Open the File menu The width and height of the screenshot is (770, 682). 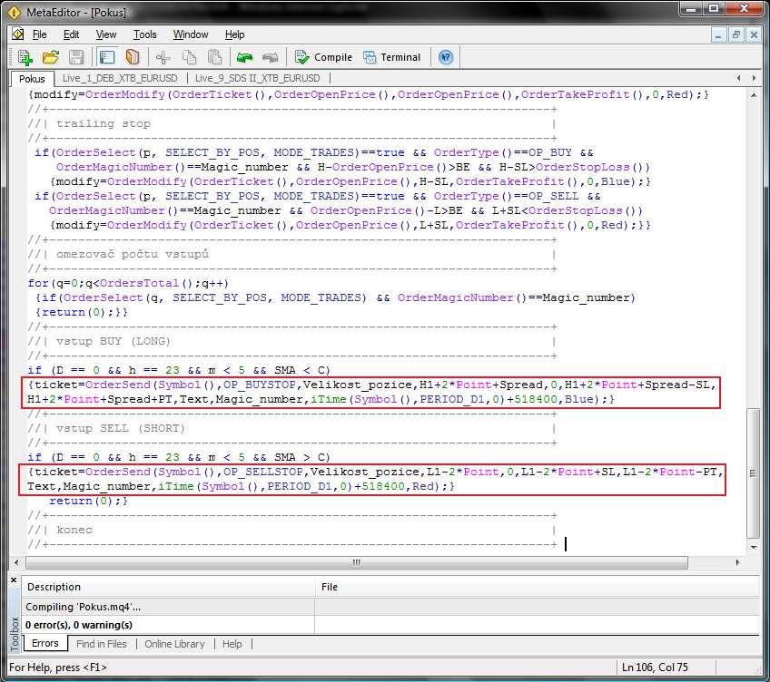[39, 34]
